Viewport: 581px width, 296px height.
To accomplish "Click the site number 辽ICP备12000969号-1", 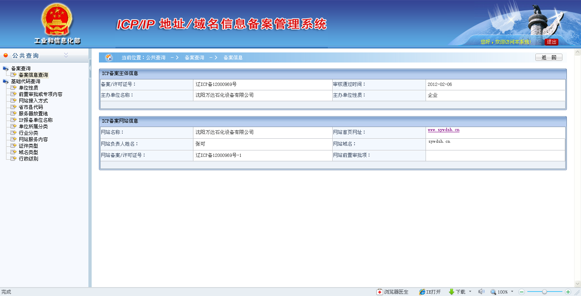I will (x=218, y=155).
